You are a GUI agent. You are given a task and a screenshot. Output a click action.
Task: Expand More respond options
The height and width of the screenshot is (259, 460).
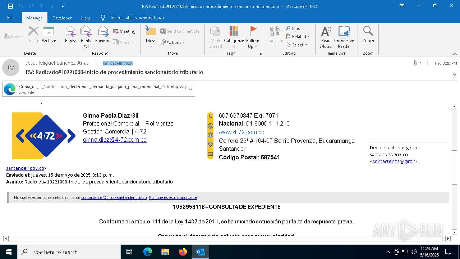[123, 42]
